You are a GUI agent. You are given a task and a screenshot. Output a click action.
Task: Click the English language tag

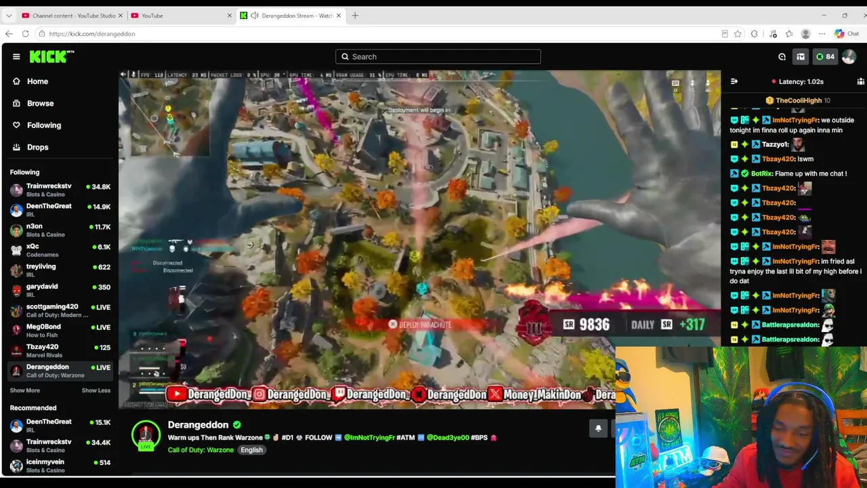(251, 450)
